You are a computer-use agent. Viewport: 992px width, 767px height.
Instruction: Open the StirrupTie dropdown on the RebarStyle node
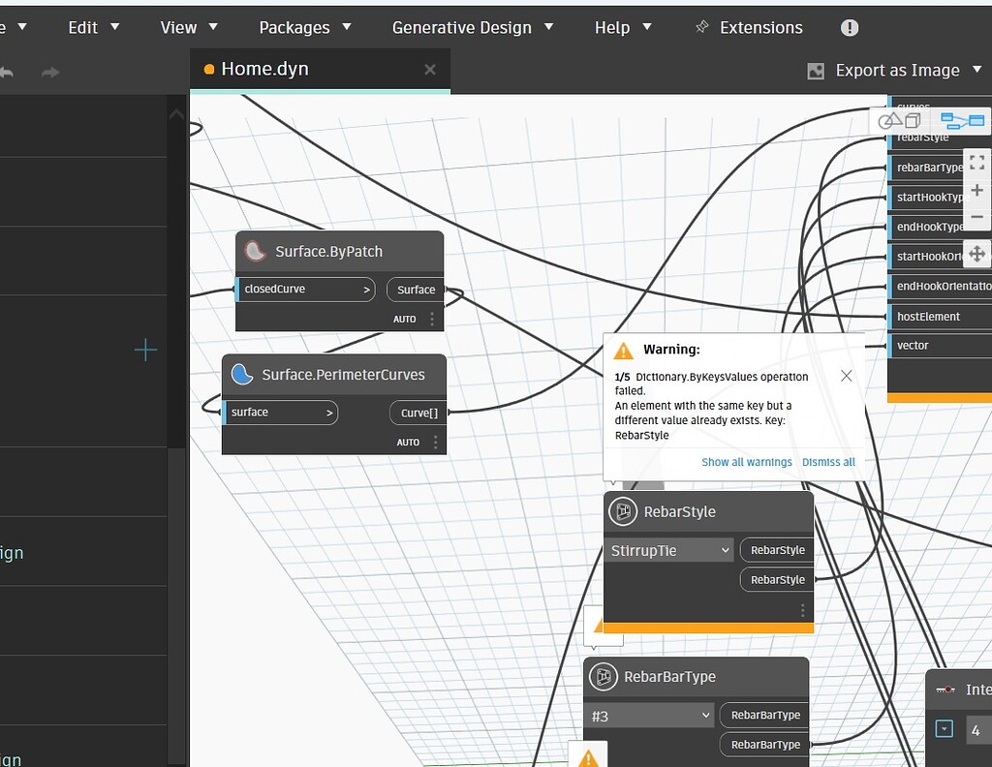pyautogui.click(x=668, y=549)
